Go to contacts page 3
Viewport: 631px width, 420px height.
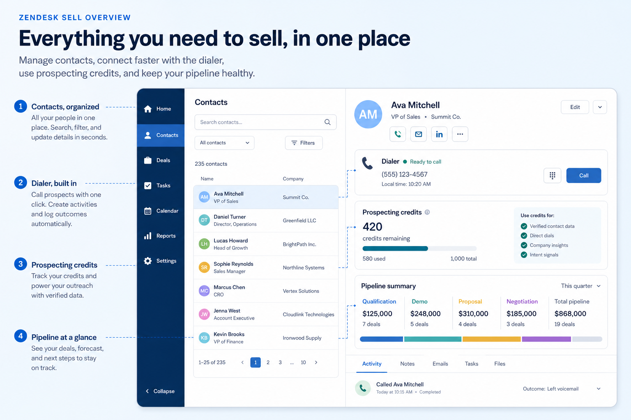[x=280, y=362]
